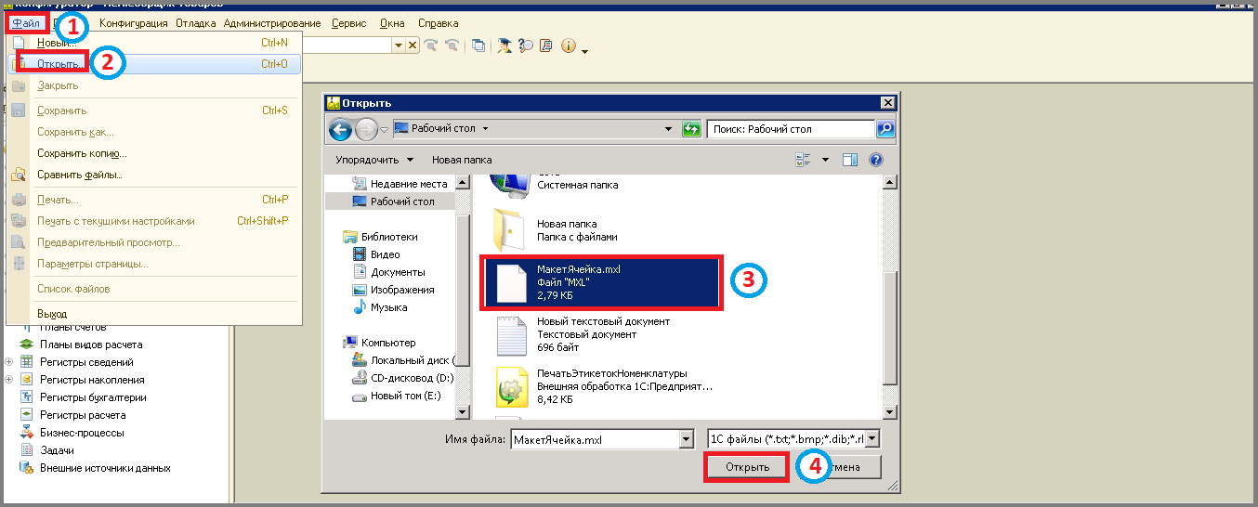Open the syntax assistant toolbar icon

click(x=505, y=45)
